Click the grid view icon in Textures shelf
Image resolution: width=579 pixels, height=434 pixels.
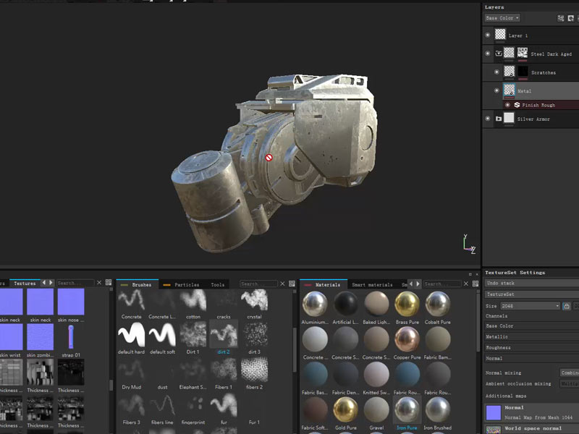(x=109, y=283)
